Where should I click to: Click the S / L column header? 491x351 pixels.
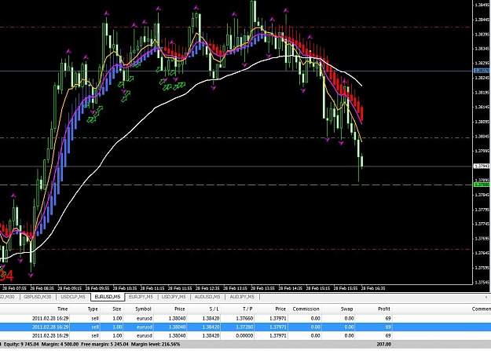[214, 309]
